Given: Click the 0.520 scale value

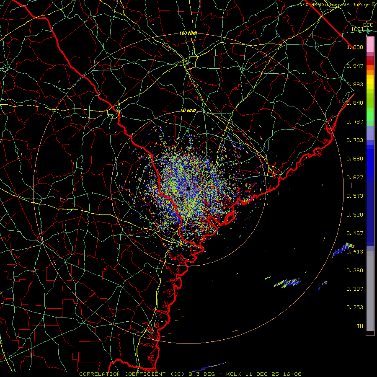Looking at the screenshot, I should point(355,215).
